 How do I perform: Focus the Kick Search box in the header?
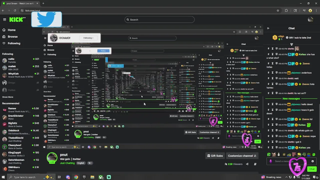[x=159, y=19]
